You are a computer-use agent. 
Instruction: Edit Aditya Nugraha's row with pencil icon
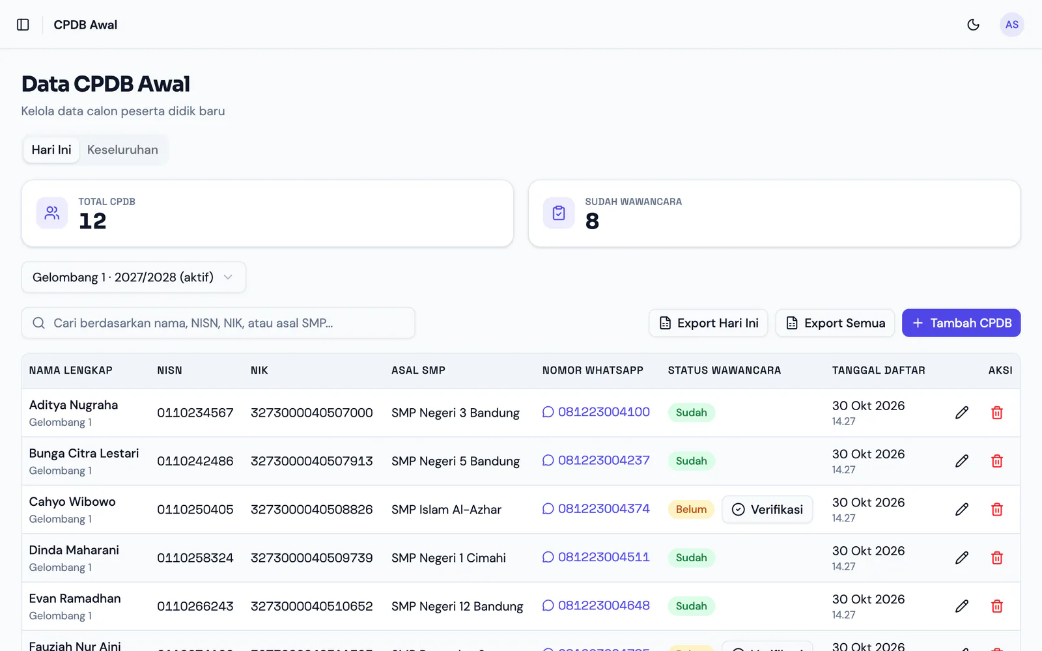click(962, 413)
